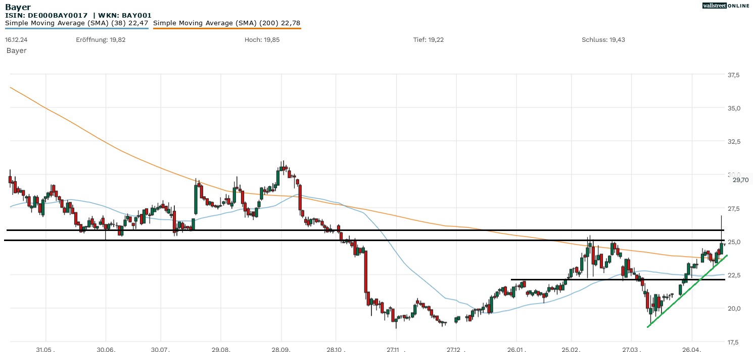The width and height of the screenshot is (753, 352).
Task: Toggle the SMA (200) legend entry
Action: coord(226,23)
